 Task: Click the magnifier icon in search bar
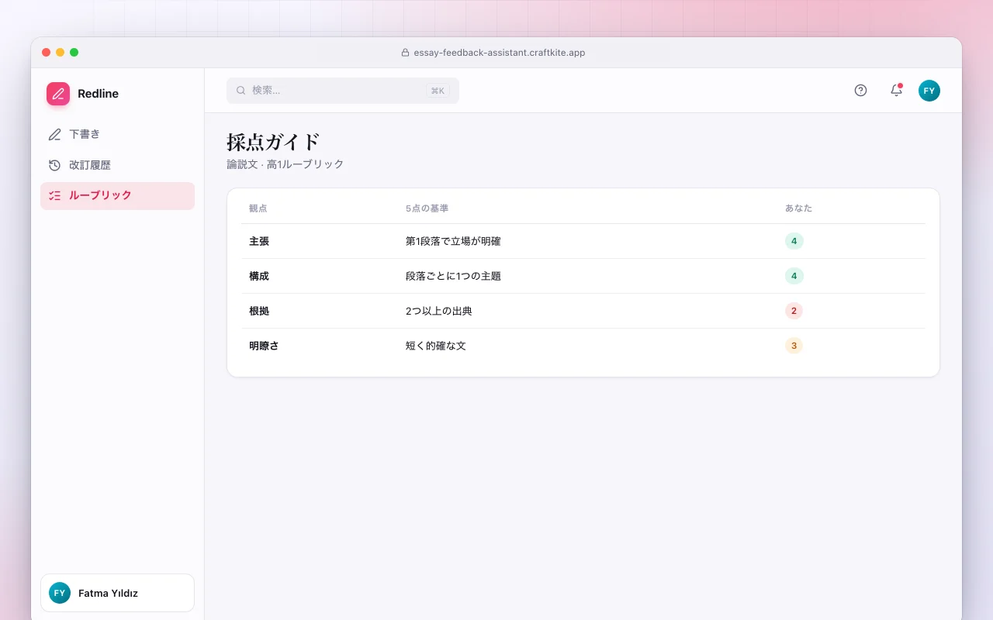tap(241, 91)
